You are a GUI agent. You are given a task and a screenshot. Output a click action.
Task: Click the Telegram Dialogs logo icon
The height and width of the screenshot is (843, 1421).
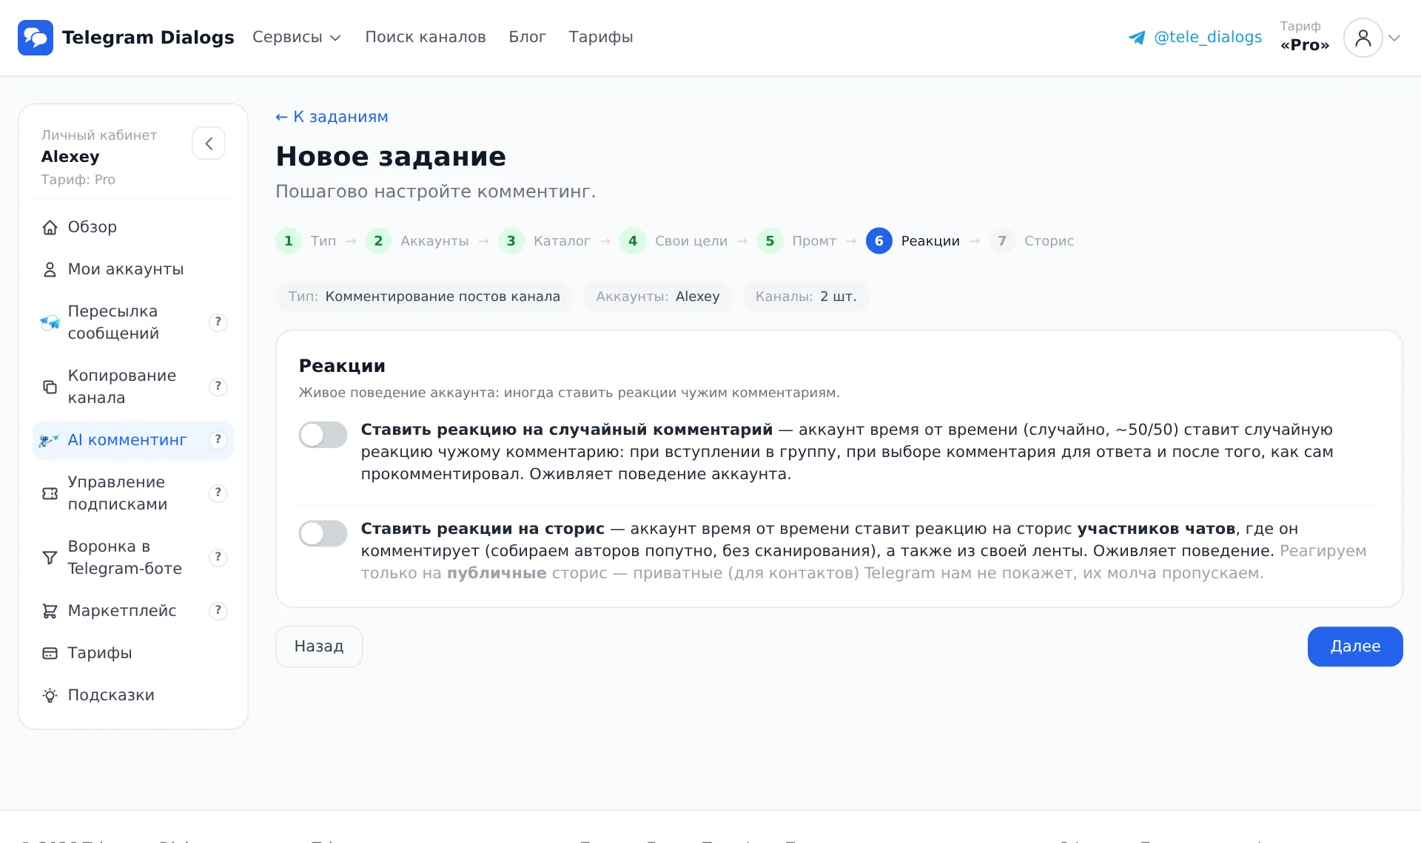tap(36, 38)
